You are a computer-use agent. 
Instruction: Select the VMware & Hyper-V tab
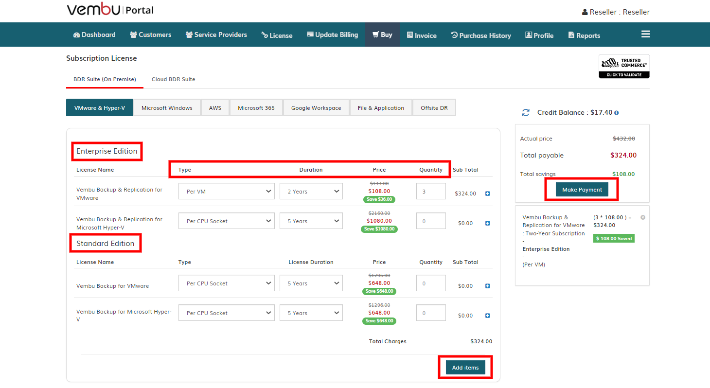pyautogui.click(x=100, y=108)
